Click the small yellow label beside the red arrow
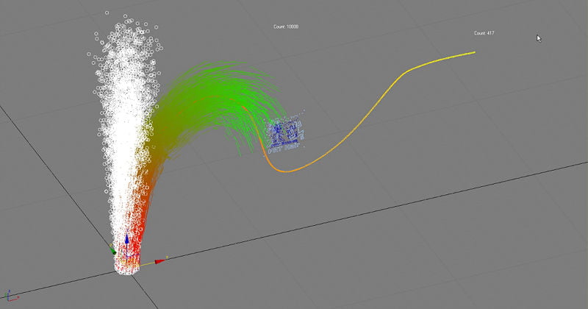This screenshot has height=309, width=588. point(168,257)
